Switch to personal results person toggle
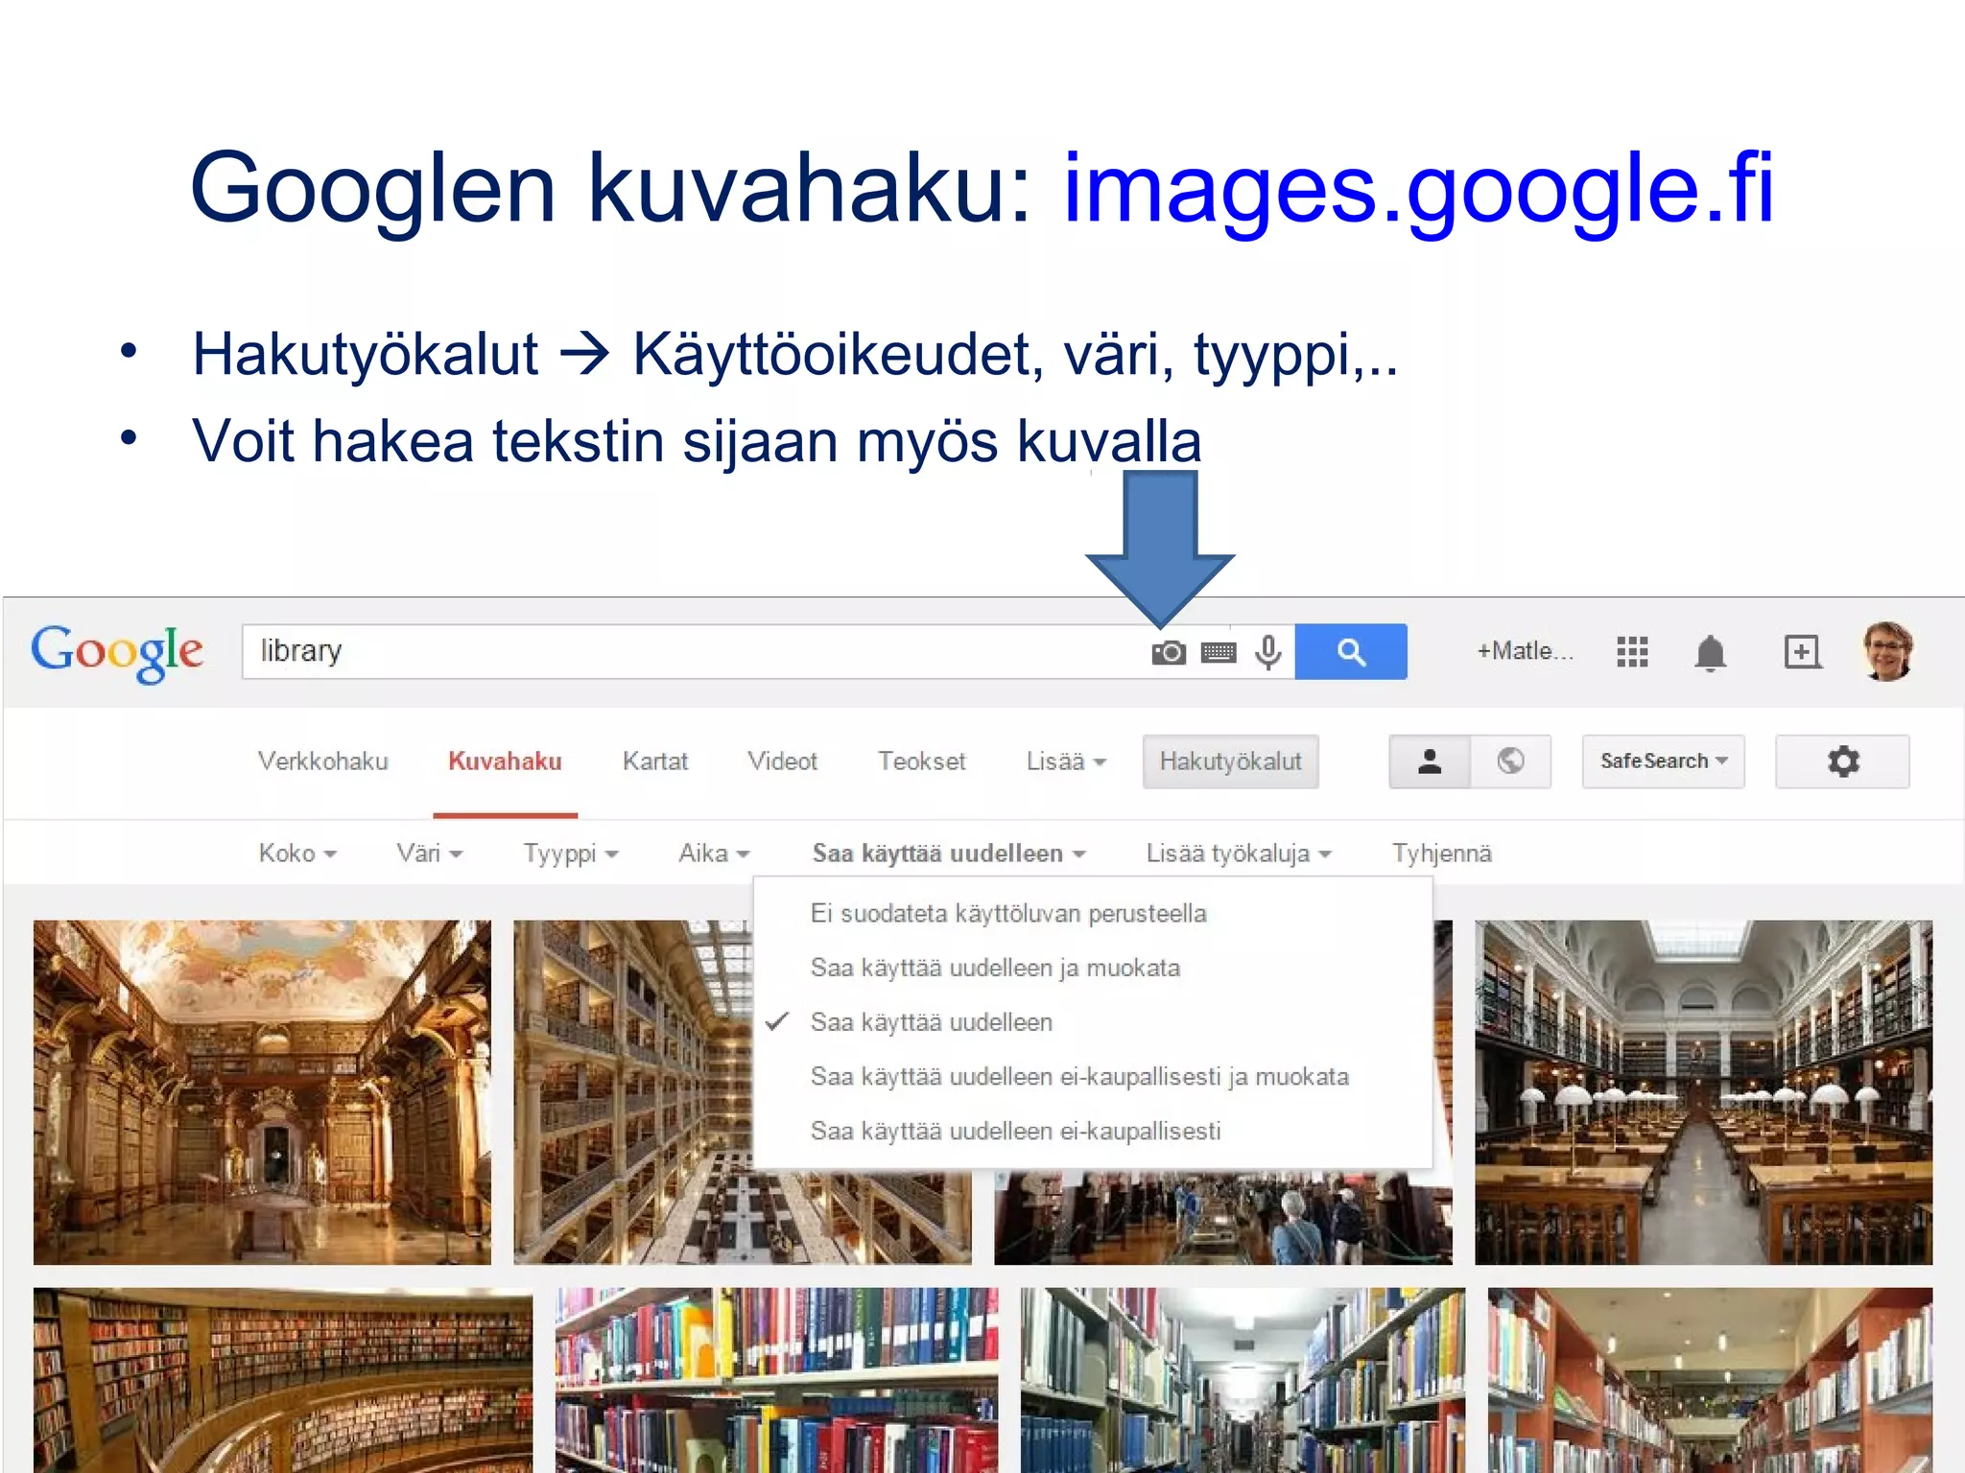The width and height of the screenshot is (1965, 1473). (1430, 761)
